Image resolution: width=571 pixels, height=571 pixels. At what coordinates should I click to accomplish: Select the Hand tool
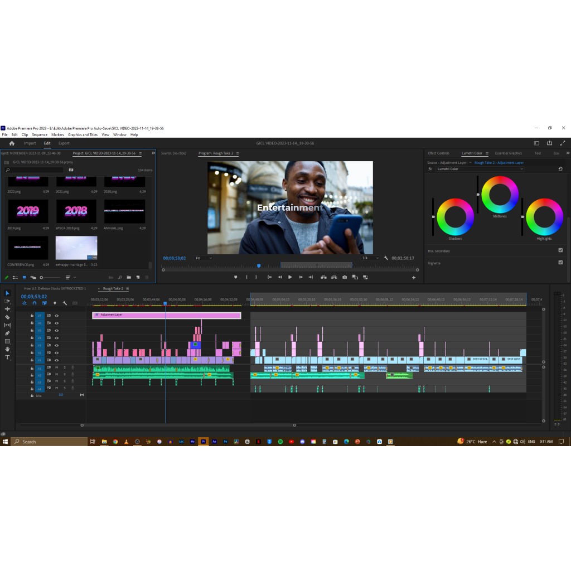coord(8,348)
